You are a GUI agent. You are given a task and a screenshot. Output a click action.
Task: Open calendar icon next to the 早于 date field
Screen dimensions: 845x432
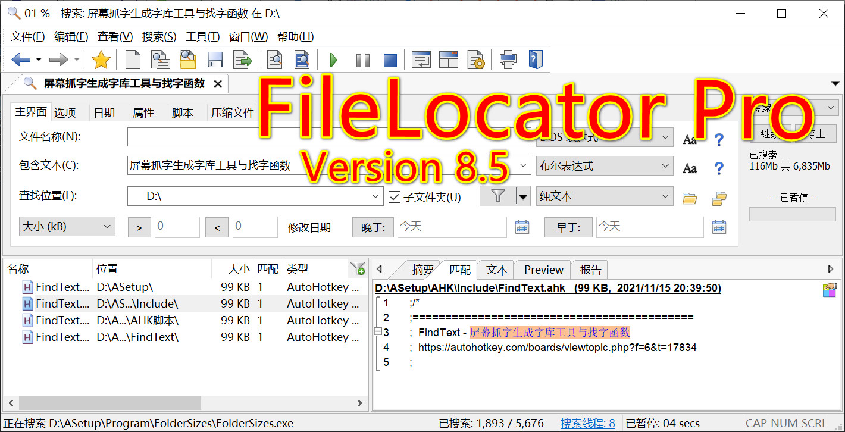tap(719, 227)
